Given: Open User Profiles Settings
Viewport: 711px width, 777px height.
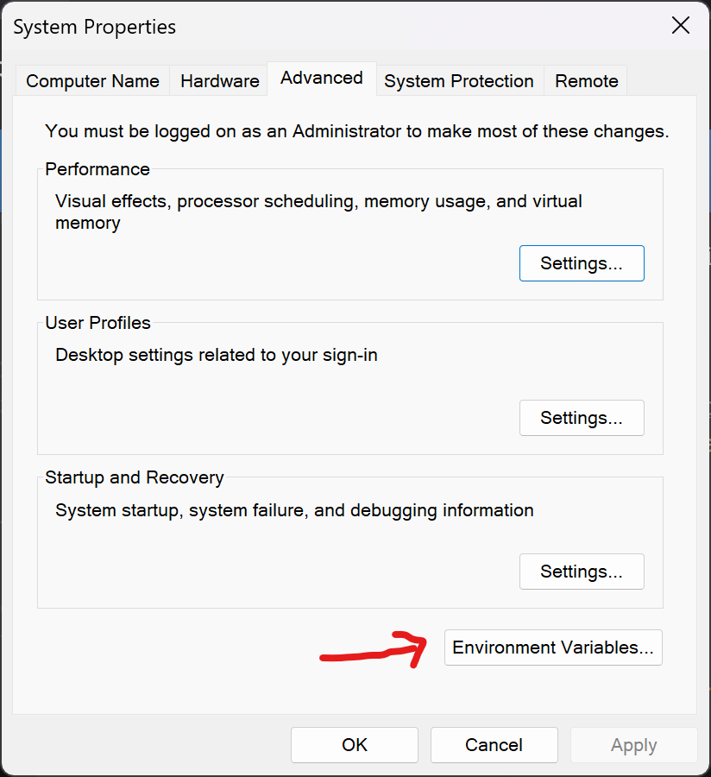Looking at the screenshot, I should click(581, 418).
